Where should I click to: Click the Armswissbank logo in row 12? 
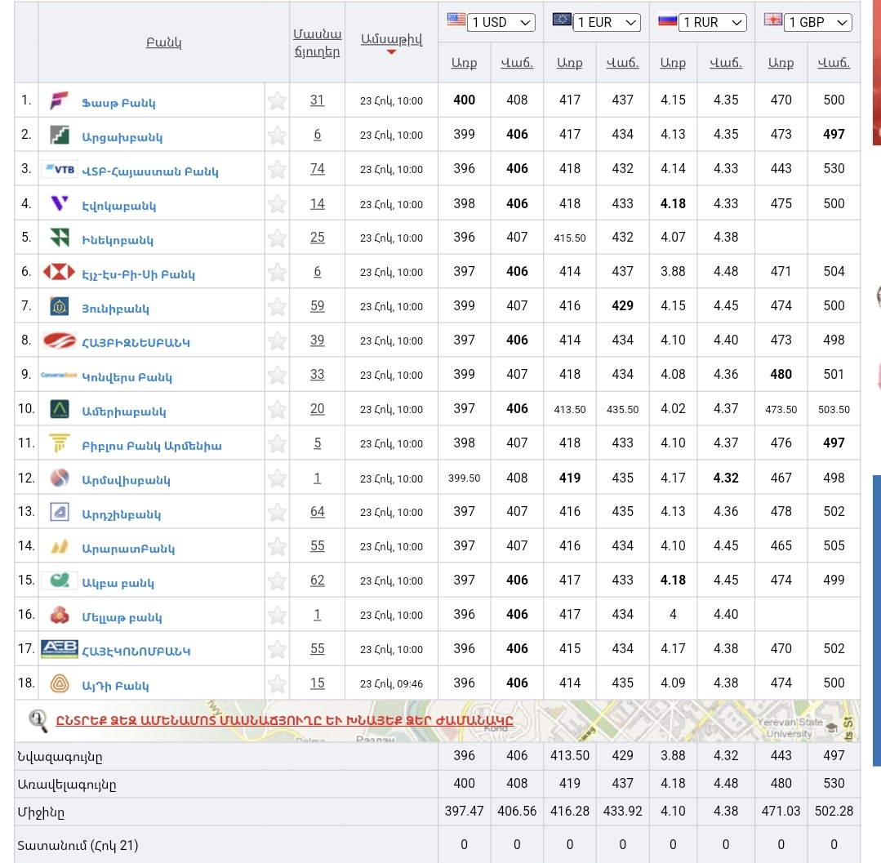[59, 478]
